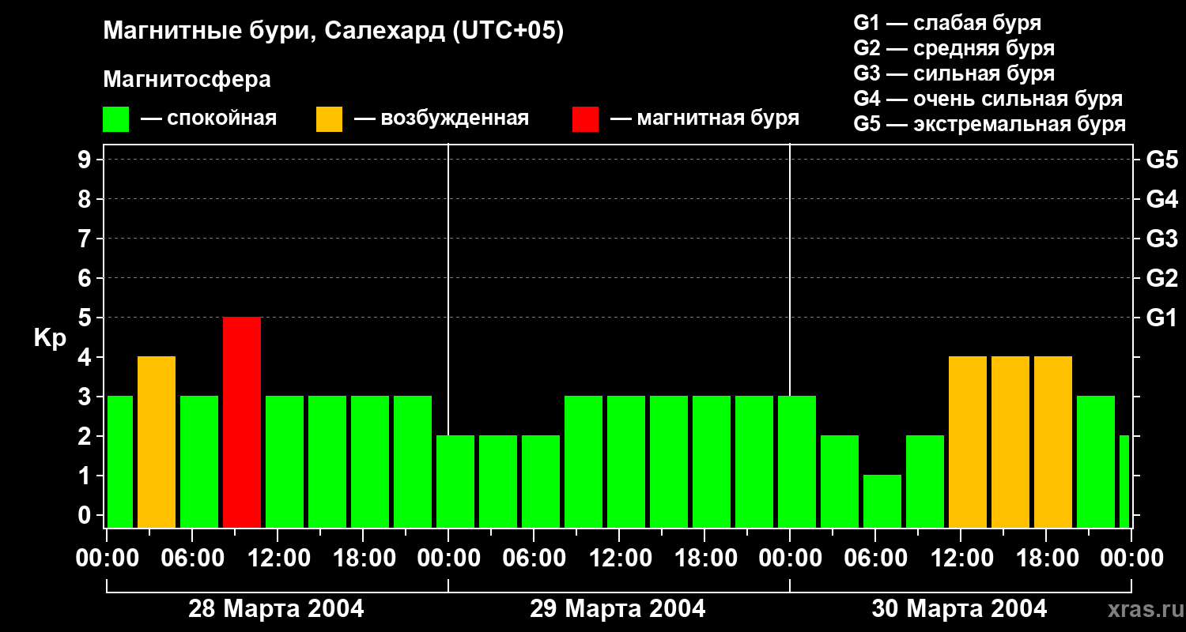Click the orange 'возбужденная' legend swatch

tap(330, 118)
